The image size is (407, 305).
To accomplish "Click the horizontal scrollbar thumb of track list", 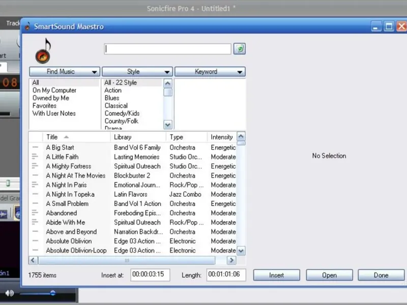I will tap(127, 260).
